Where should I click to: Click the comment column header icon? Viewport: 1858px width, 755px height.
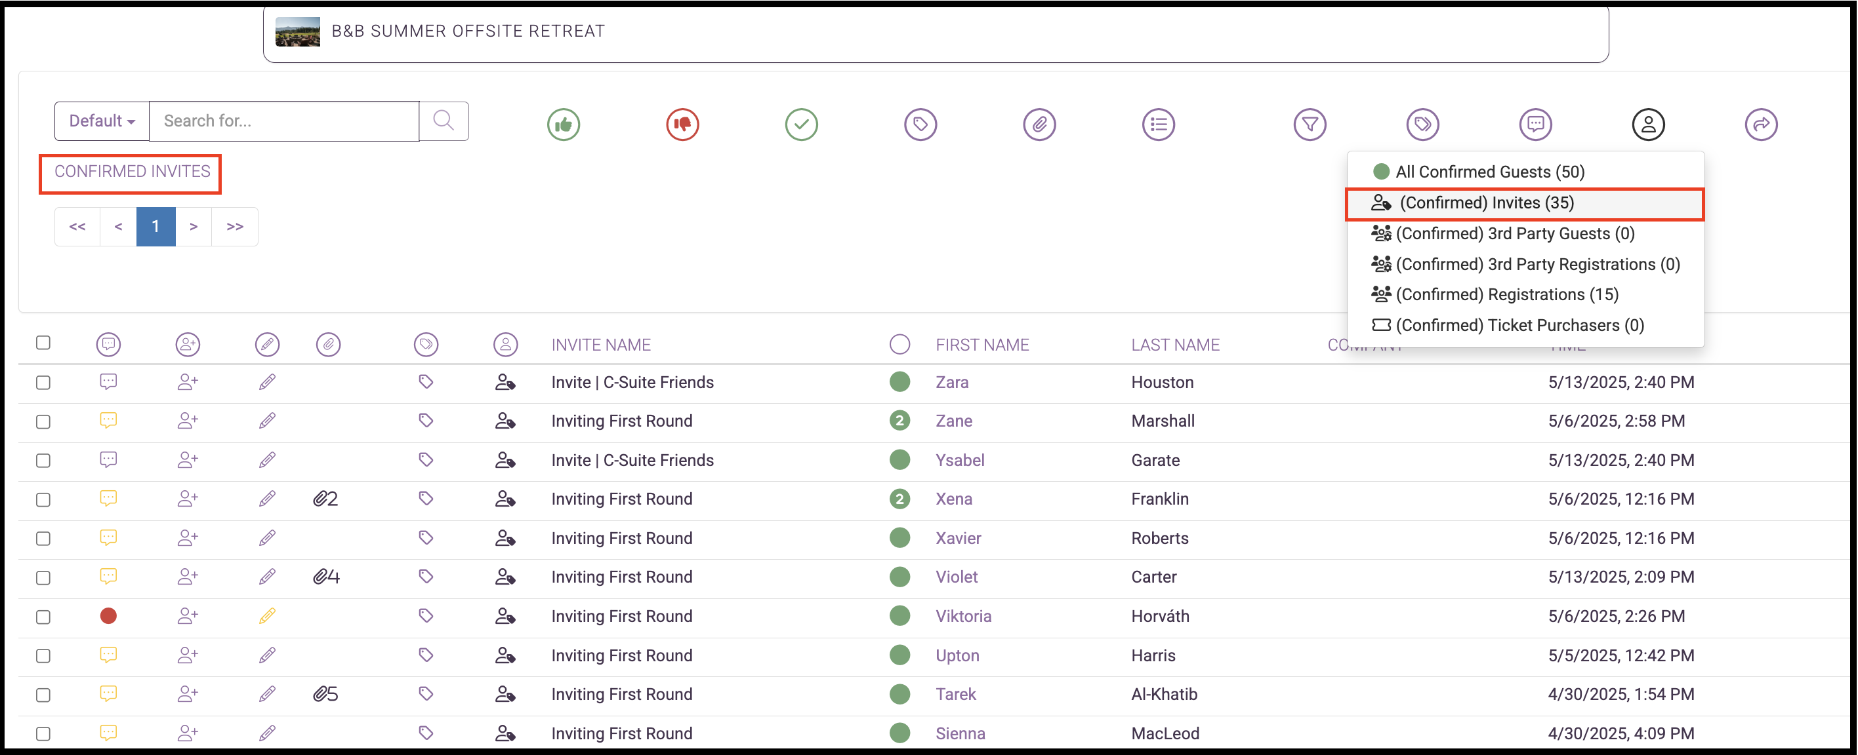pyautogui.click(x=108, y=344)
